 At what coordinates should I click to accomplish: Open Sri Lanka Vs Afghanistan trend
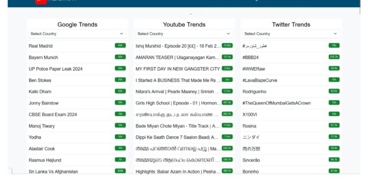point(53,172)
